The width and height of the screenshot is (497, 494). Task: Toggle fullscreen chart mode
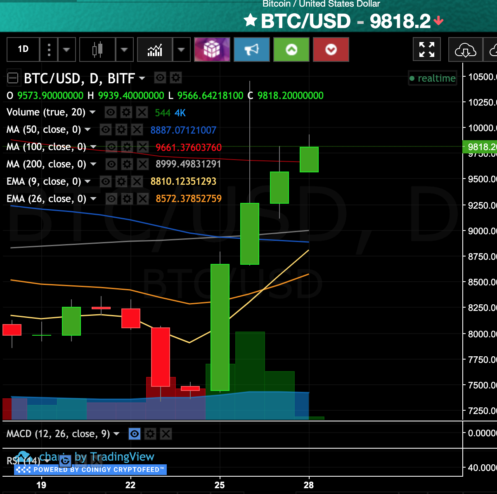[427, 49]
